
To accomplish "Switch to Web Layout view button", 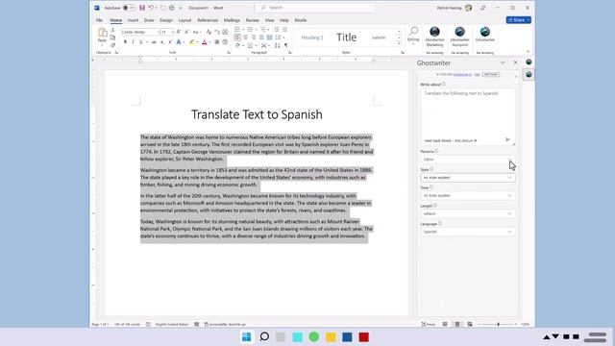I will 470,325.
